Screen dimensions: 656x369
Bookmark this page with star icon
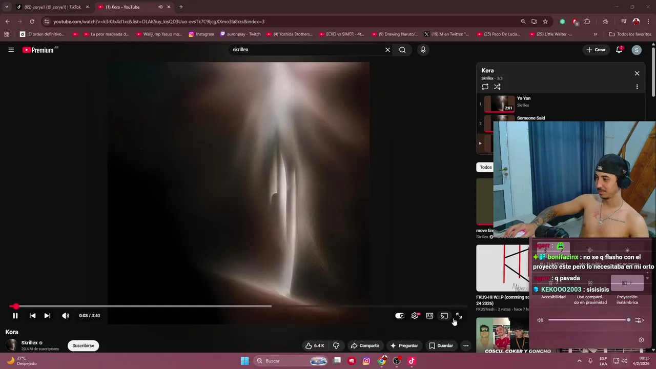(x=545, y=22)
